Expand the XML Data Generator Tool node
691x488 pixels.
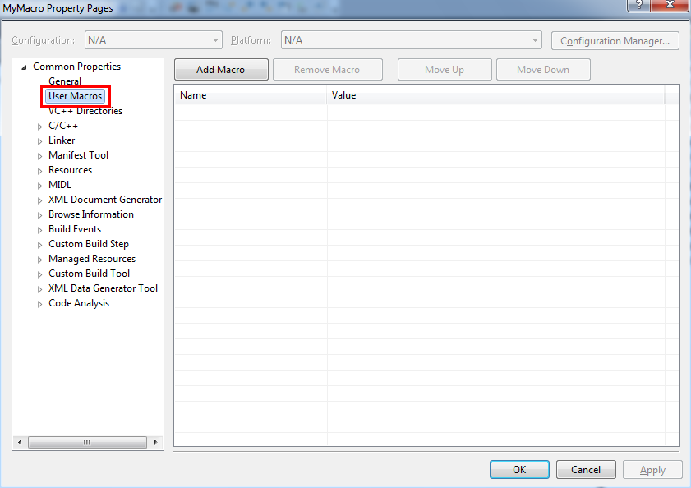(39, 289)
